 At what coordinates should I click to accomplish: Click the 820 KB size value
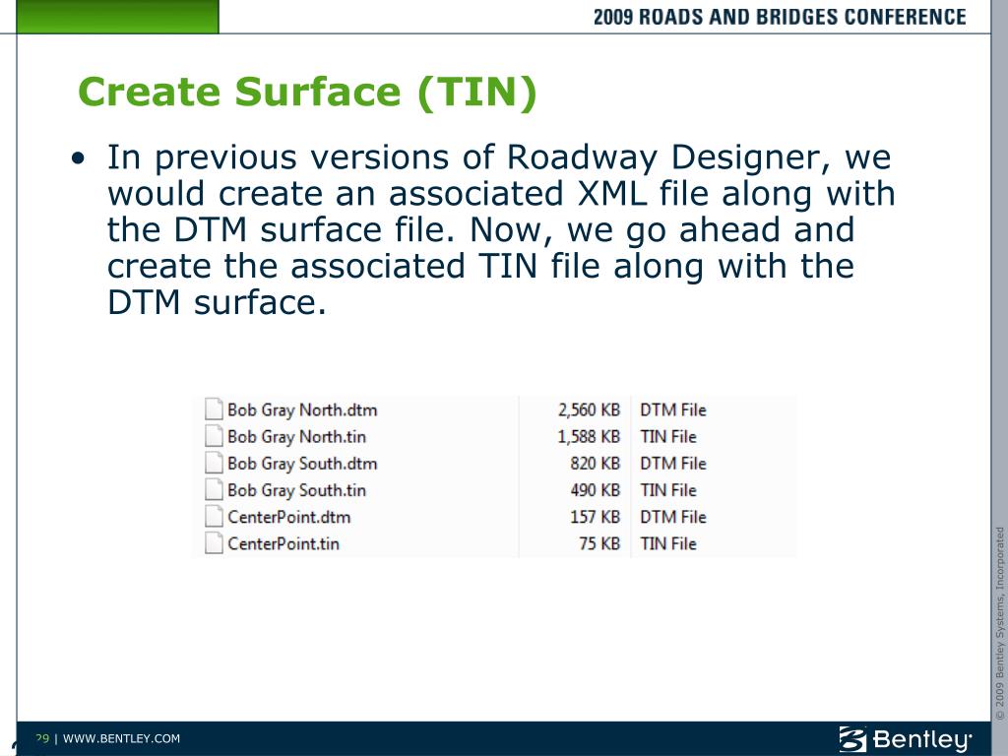pyautogui.click(x=596, y=464)
